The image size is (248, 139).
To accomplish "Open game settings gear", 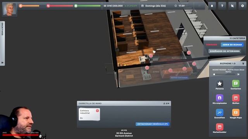I will point(243,6).
